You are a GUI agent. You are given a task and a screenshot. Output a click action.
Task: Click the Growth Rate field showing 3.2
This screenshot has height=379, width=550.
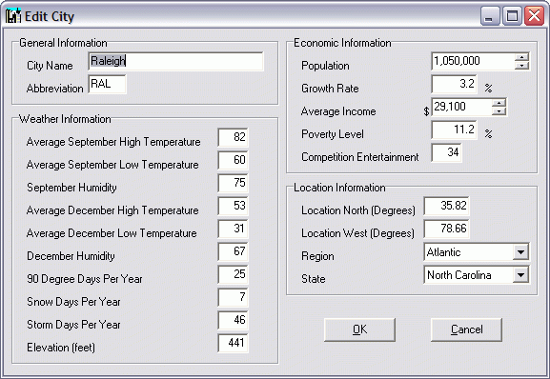455,84
